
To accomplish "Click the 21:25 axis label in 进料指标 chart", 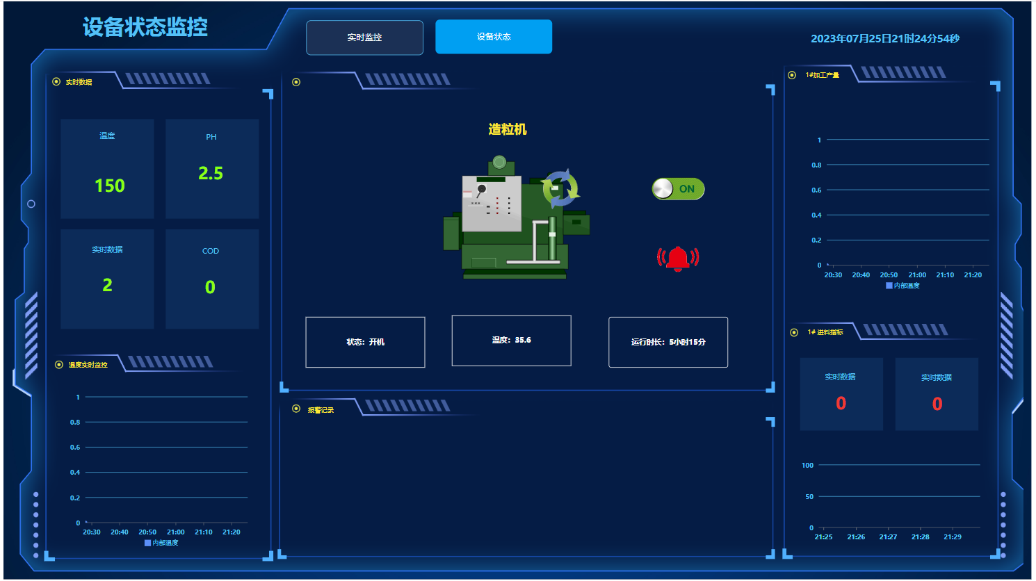I will [x=824, y=537].
